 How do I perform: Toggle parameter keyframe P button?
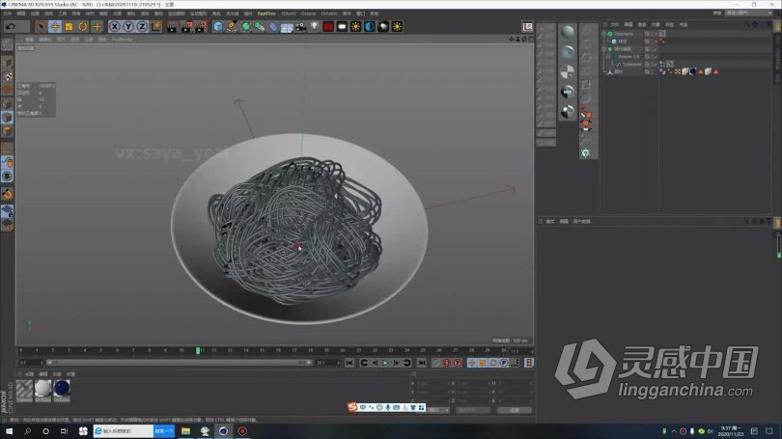tap(504, 363)
